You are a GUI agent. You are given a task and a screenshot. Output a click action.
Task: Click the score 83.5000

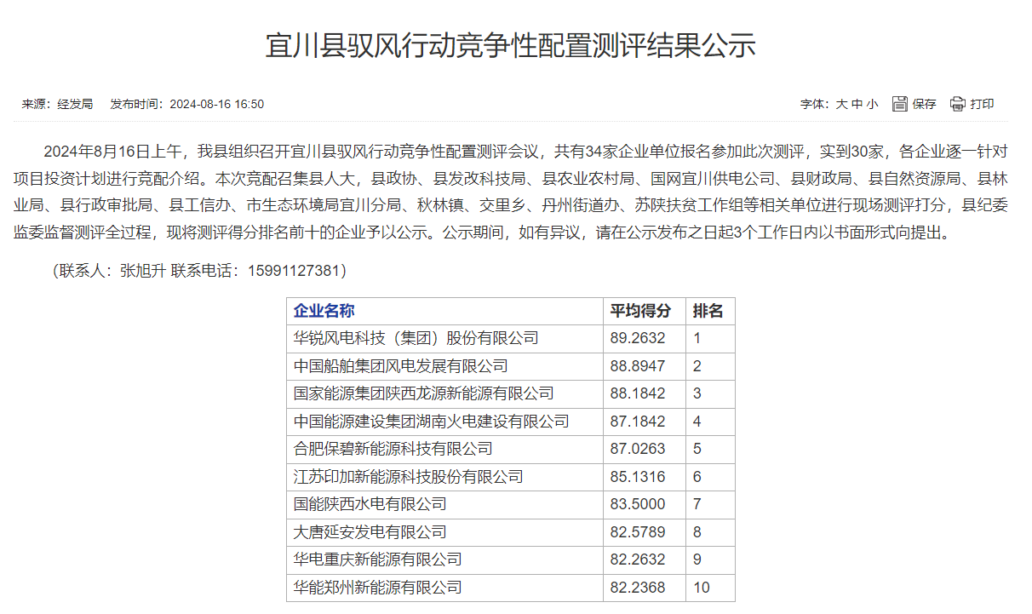pyautogui.click(x=638, y=504)
